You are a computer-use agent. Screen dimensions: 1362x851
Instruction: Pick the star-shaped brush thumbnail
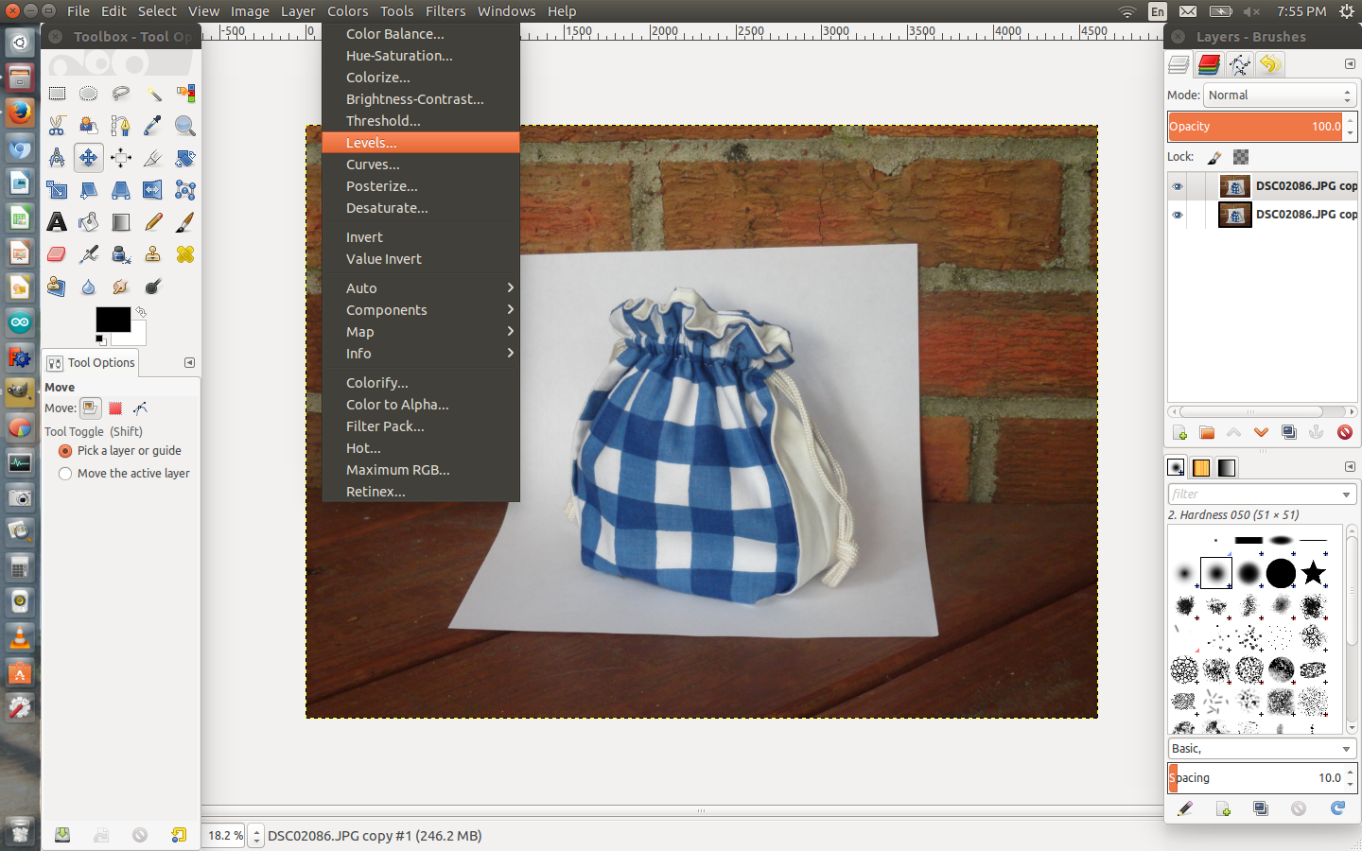(1313, 573)
